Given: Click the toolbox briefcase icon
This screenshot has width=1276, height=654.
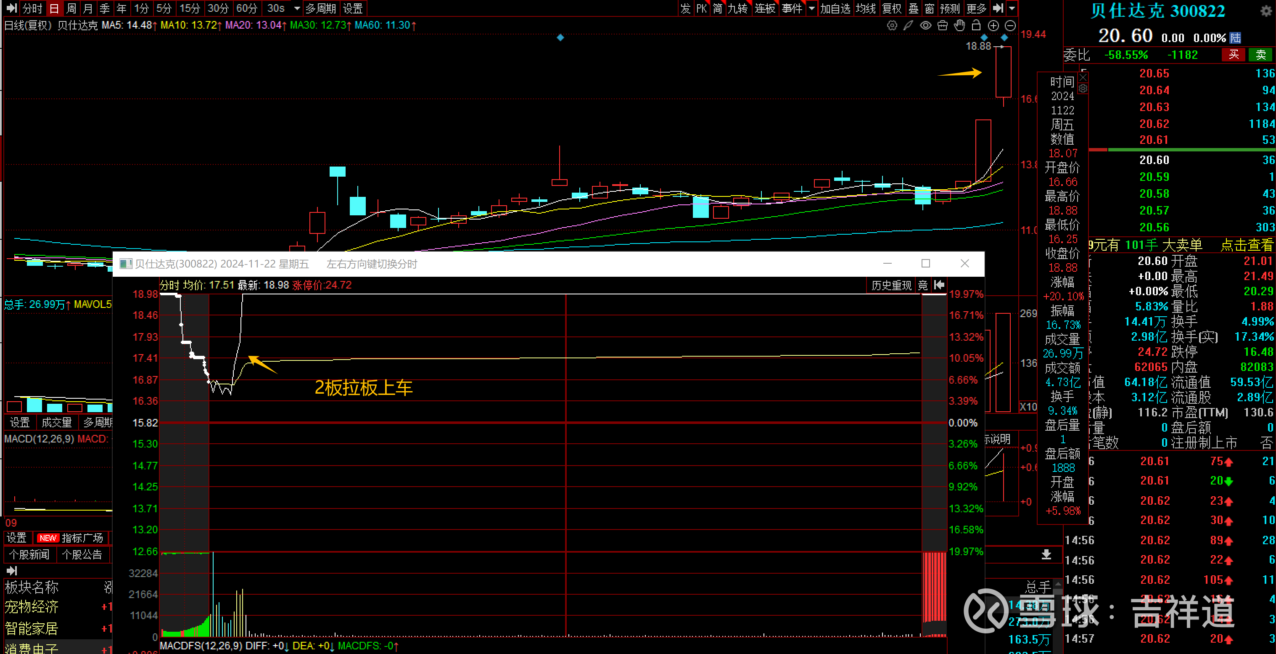Looking at the screenshot, I should 943,26.
